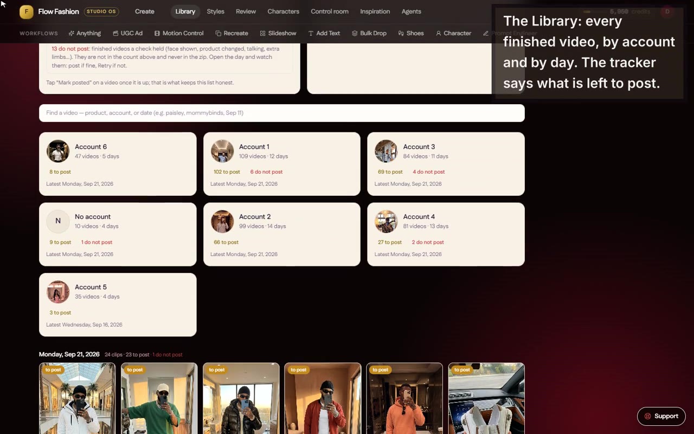
Task: Open the No account card title
Action: click(x=93, y=216)
